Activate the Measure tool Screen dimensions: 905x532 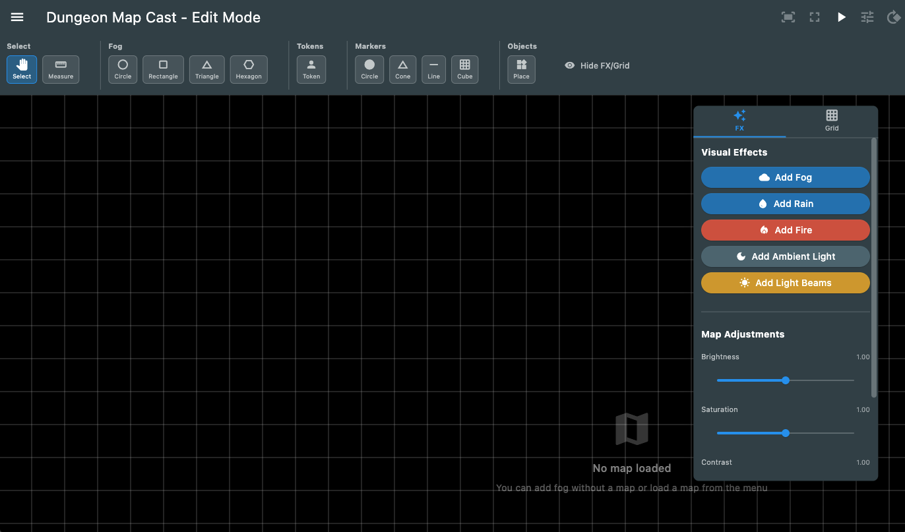pos(61,69)
